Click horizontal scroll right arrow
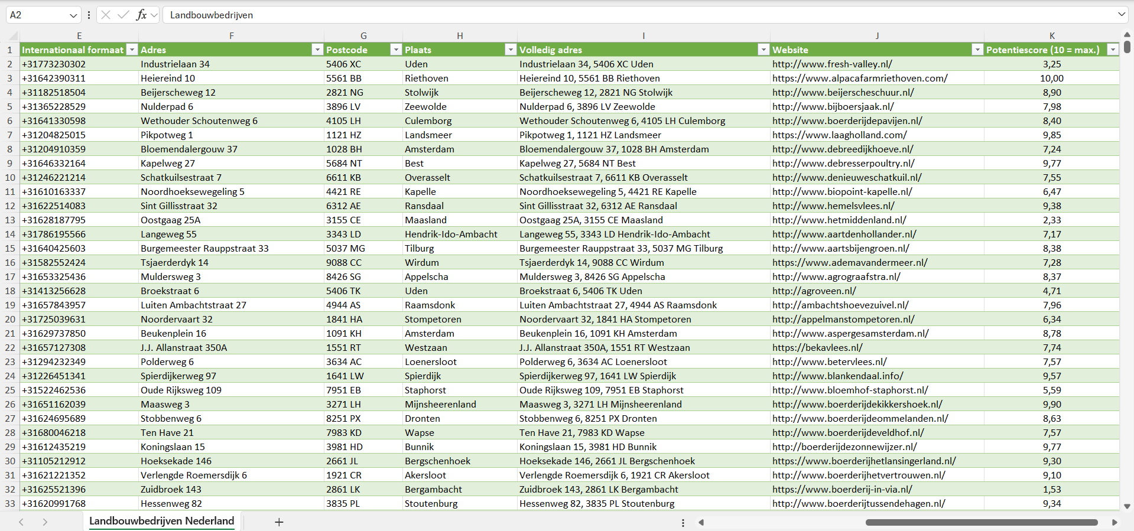1134x531 pixels. pyautogui.click(x=1114, y=522)
